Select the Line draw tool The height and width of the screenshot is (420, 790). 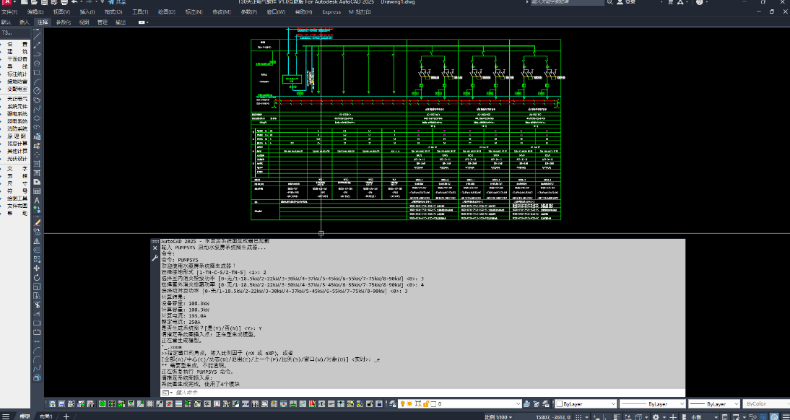coord(37,35)
